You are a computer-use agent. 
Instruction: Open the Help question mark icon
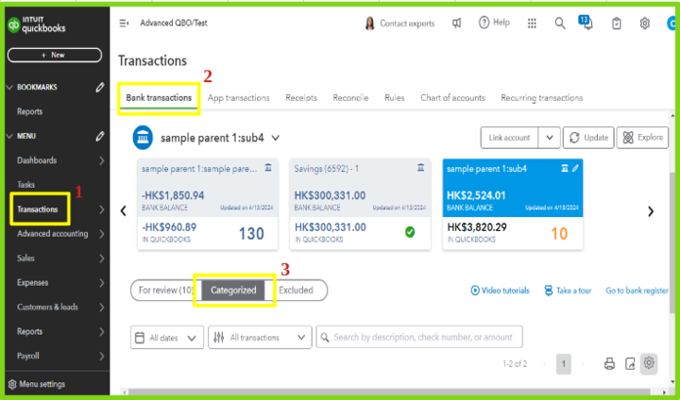(484, 22)
